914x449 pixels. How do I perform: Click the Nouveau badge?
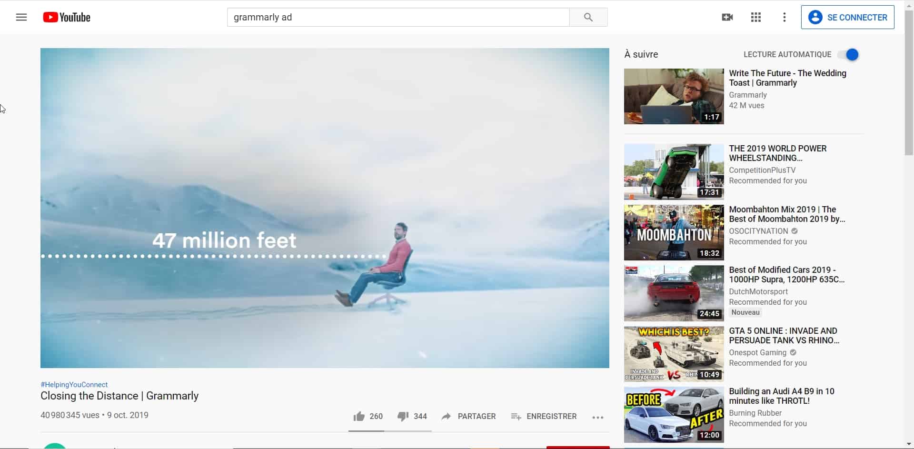tap(745, 313)
